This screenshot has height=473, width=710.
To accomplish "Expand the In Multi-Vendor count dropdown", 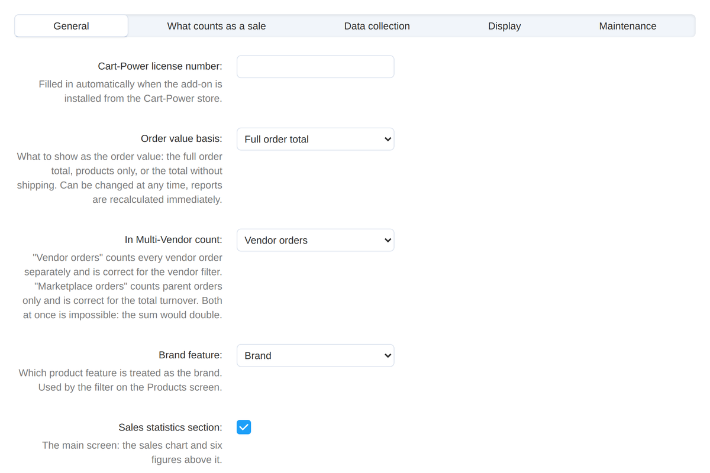I will point(315,240).
